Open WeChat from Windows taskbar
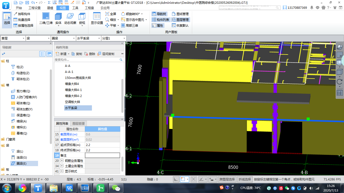The width and height of the screenshot is (344, 193). pos(116,188)
